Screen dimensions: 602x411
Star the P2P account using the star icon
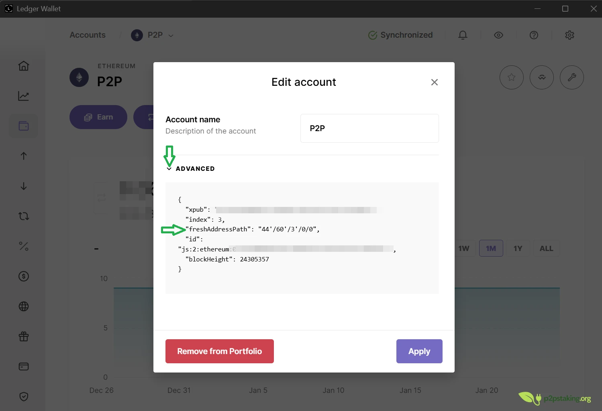point(511,77)
